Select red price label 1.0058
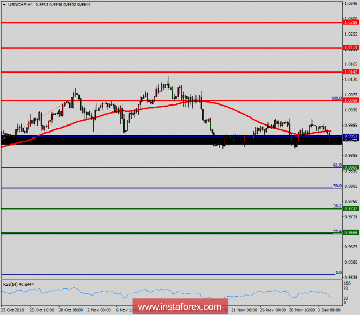Viewport: 360px width, 315px height. [x=351, y=100]
